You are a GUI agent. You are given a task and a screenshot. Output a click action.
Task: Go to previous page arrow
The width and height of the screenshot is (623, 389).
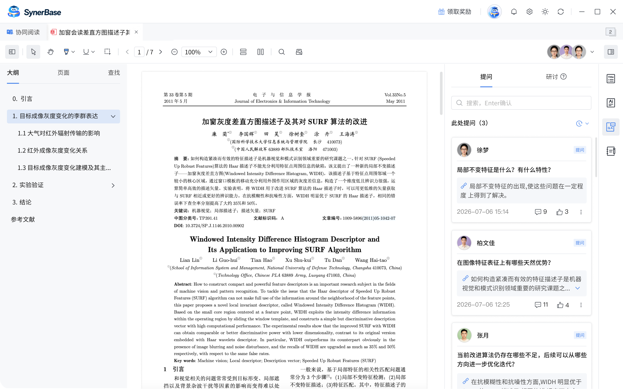click(x=127, y=52)
